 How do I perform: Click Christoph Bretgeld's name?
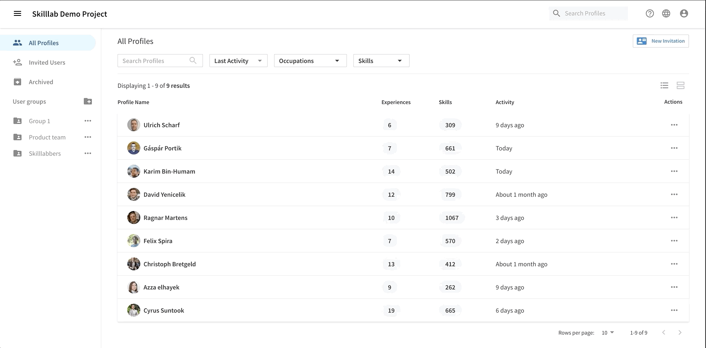(x=170, y=264)
